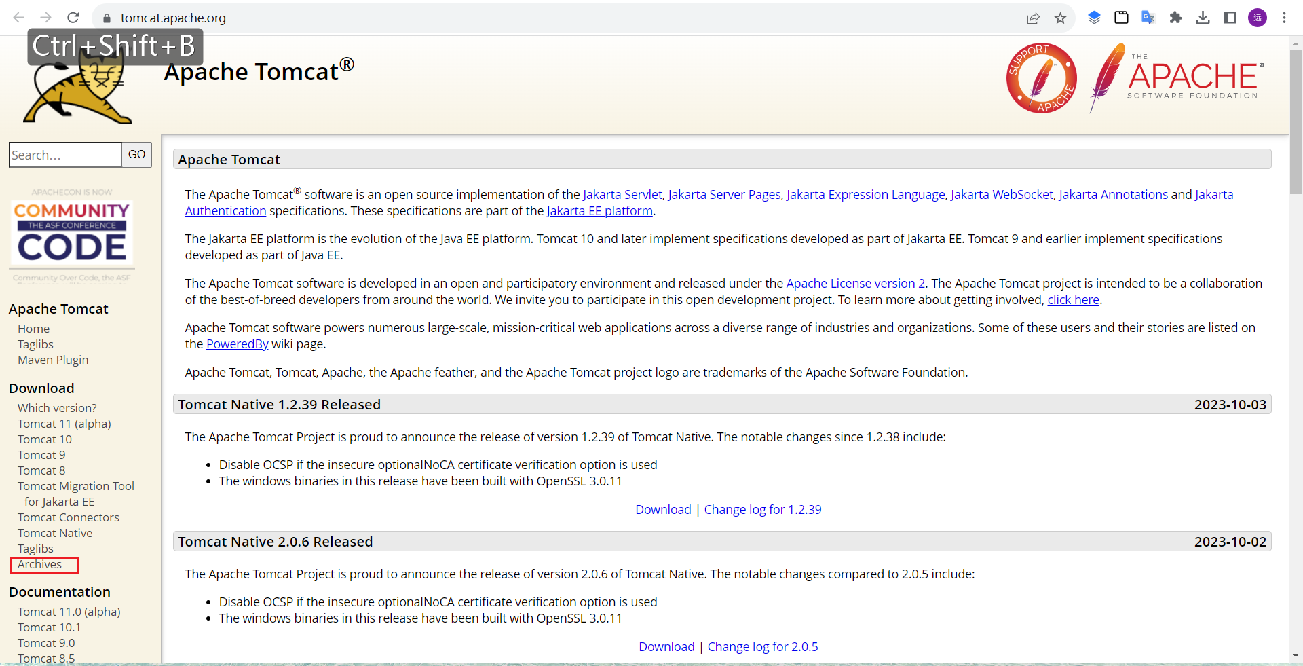Click the scrollbar down arrow
Image resolution: width=1303 pixels, height=666 pixels.
click(1296, 656)
